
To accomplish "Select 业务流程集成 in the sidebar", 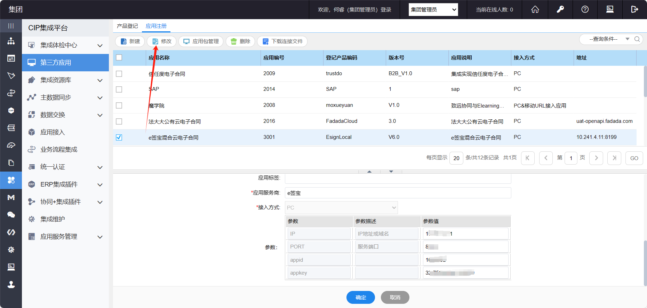I will tap(59, 150).
